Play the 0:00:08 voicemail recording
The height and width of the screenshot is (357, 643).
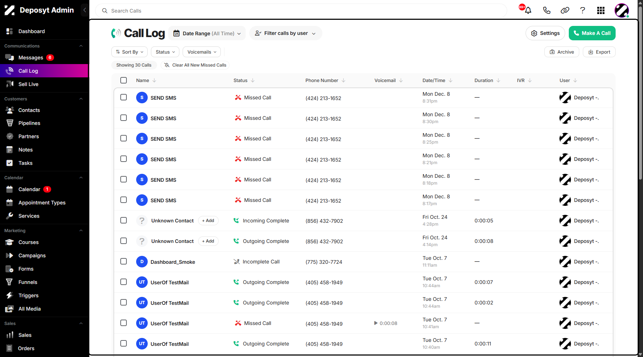pyautogui.click(x=376, y=323)
